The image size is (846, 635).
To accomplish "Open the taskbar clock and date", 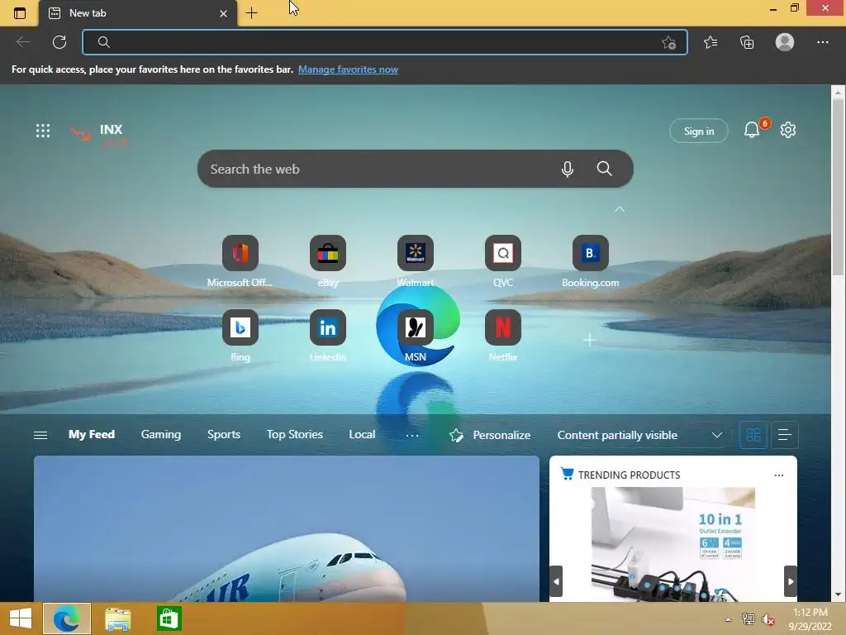I will click(810, 619).
